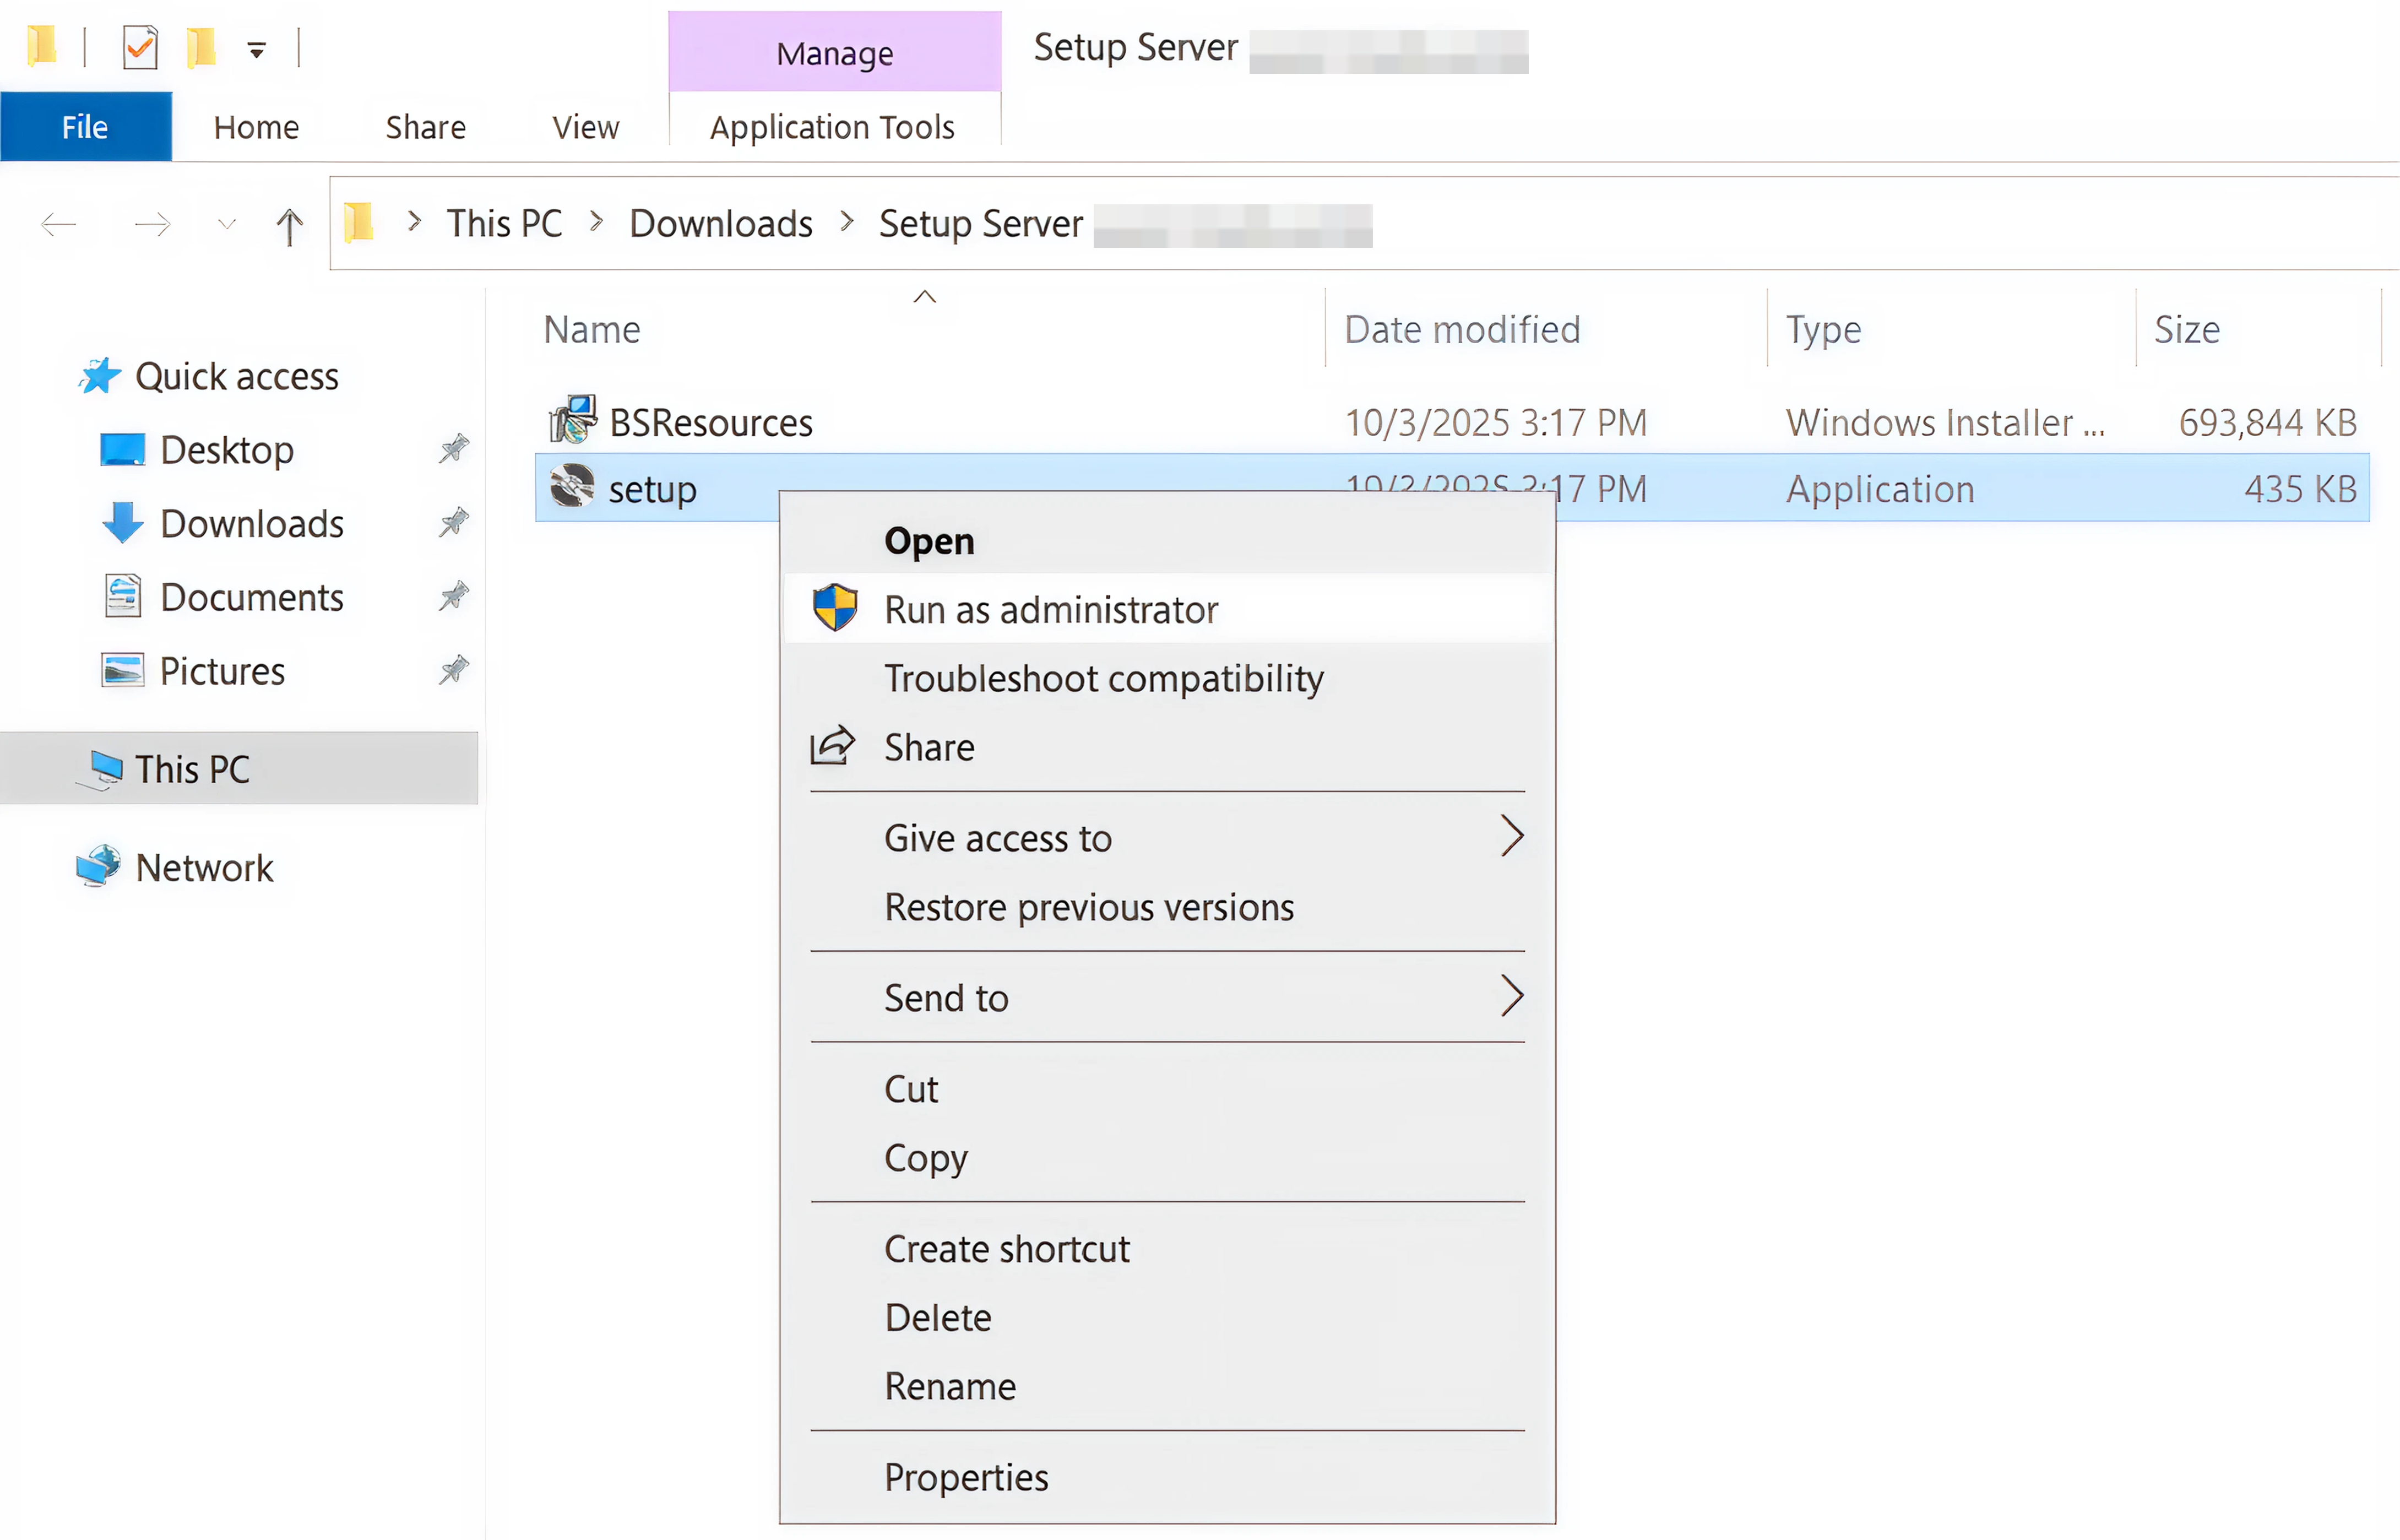Open Properties from the context menu

pos(1168,1477)
